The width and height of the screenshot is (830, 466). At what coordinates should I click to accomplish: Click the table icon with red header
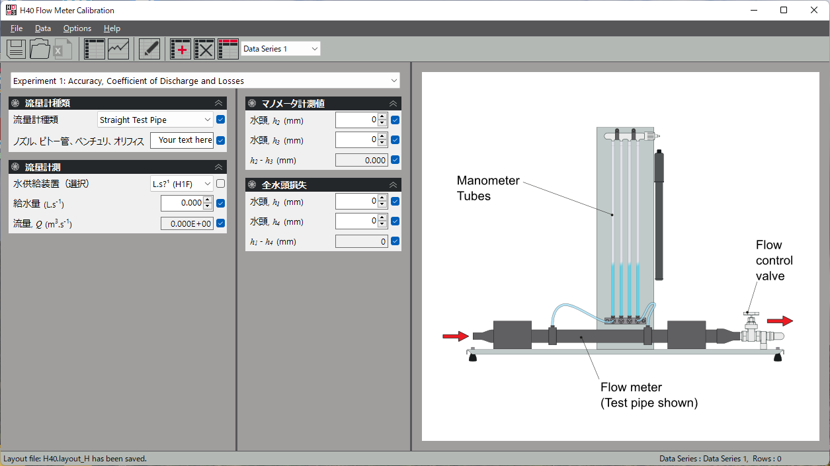(228, 49)
